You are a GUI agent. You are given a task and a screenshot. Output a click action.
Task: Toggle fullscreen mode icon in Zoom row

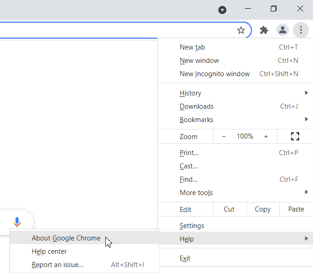pyautogui.click(x=295, y=136)
